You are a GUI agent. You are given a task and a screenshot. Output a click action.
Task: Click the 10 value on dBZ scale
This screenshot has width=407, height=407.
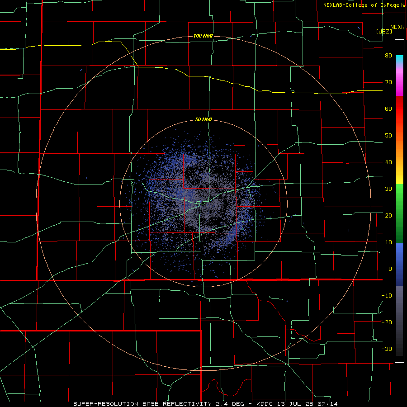tap(388, 242)
